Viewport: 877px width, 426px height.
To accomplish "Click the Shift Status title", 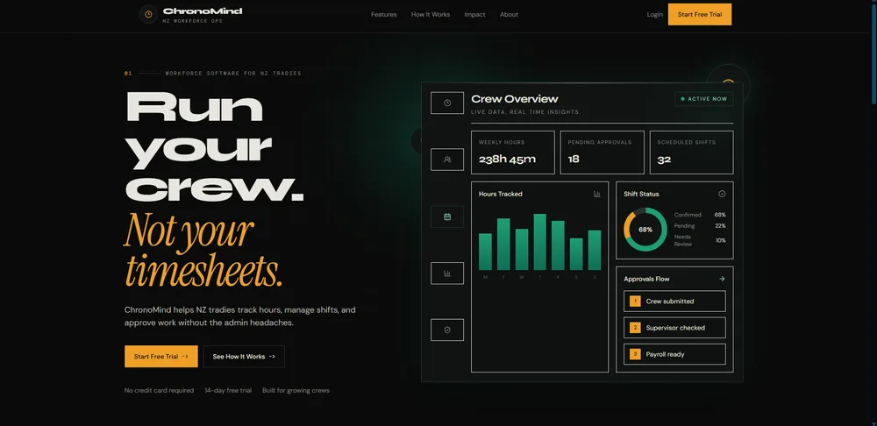I will (x=642, y=194).
